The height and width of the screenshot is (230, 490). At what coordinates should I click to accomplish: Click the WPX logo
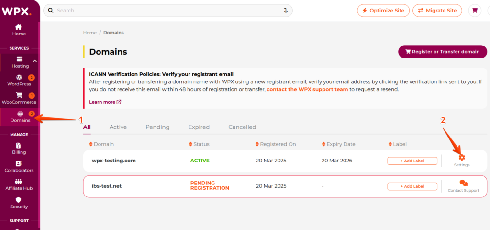click(x=17, y=11)
